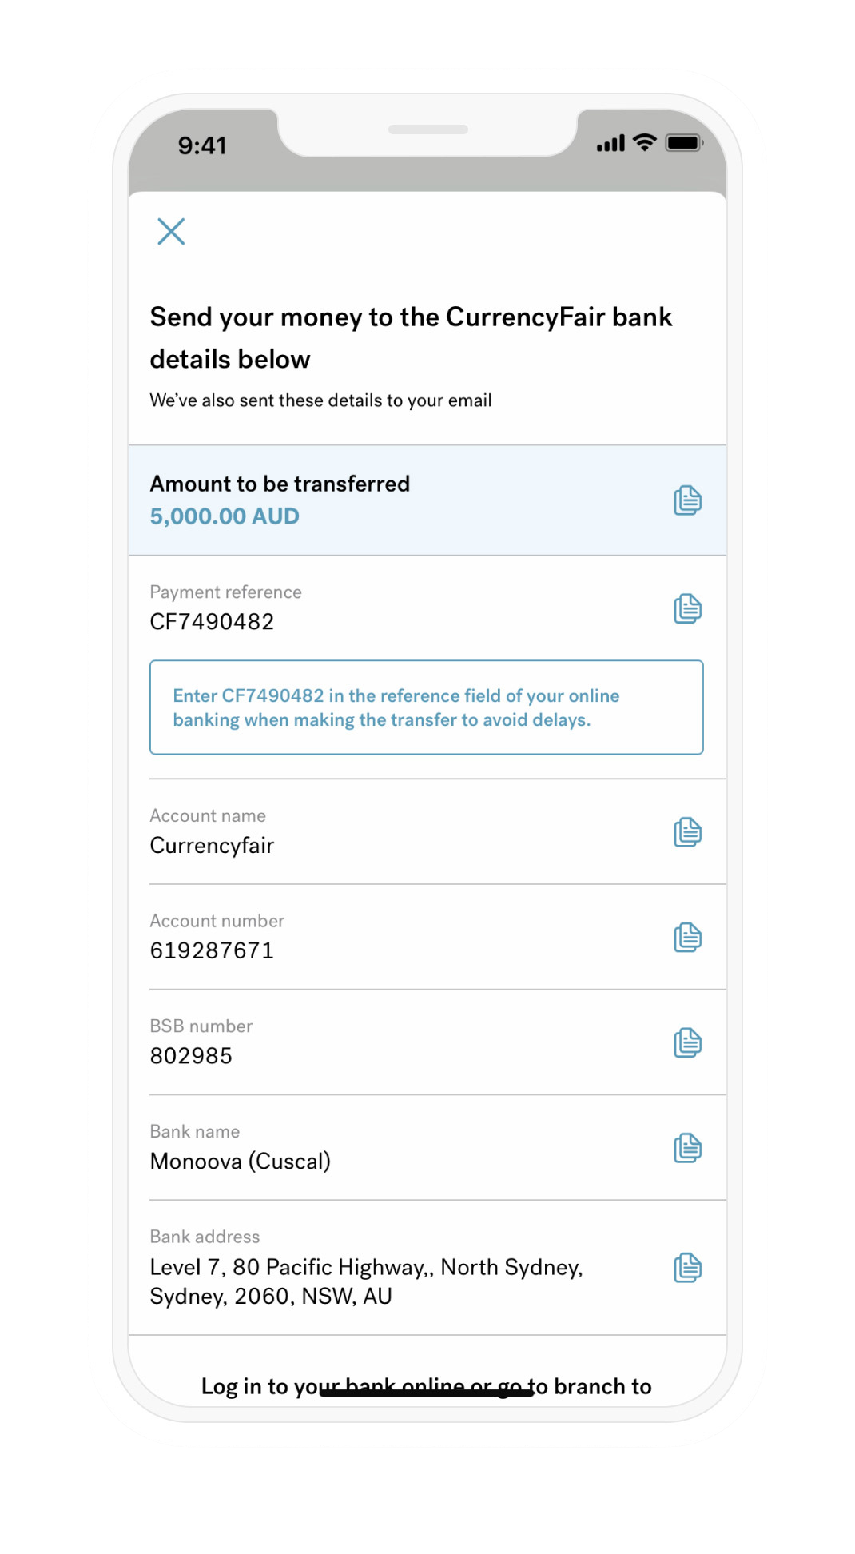Copy the account number 619287671
Image resolution: width=855 pixels, height=1554 pixels.
point(687,937)
